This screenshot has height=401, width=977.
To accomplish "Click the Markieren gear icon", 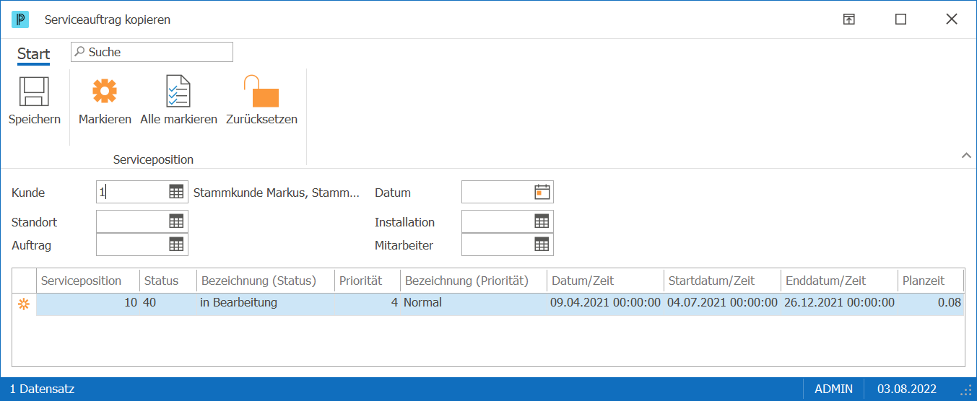I will 105,92.
